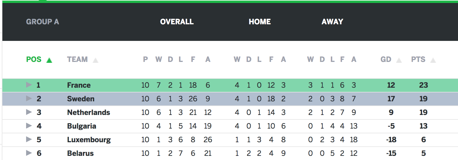458x160 pixels.
Task: Select the OVERALL header tab
Action: click(177, 22)
